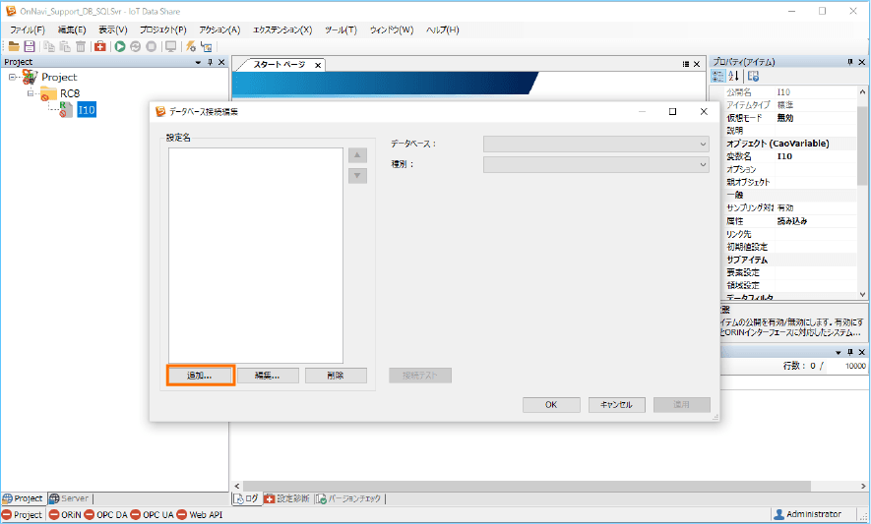Open the データベース dropdown

(x=595, y=144)
